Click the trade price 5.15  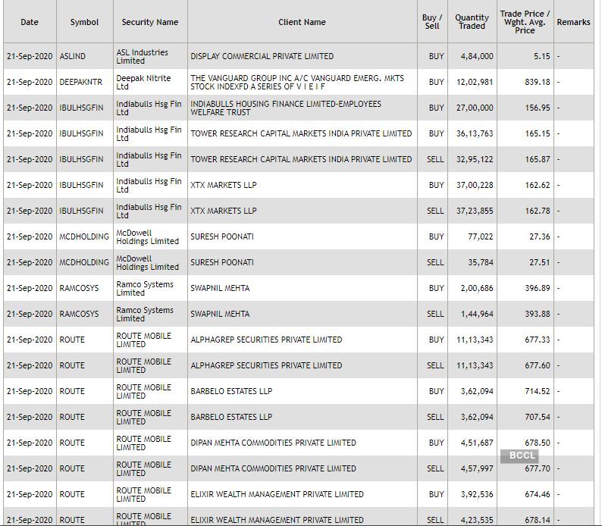pos(541,56)
